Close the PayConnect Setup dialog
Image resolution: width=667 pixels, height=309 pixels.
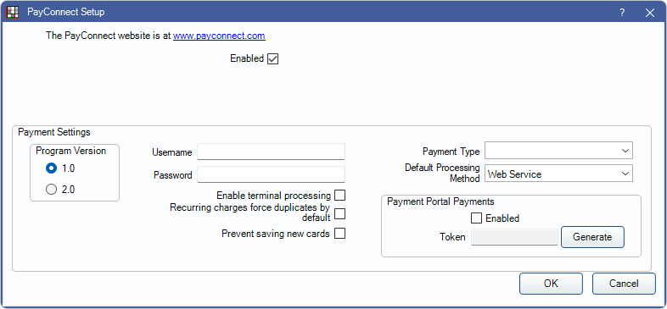click(x=649, y=13)
